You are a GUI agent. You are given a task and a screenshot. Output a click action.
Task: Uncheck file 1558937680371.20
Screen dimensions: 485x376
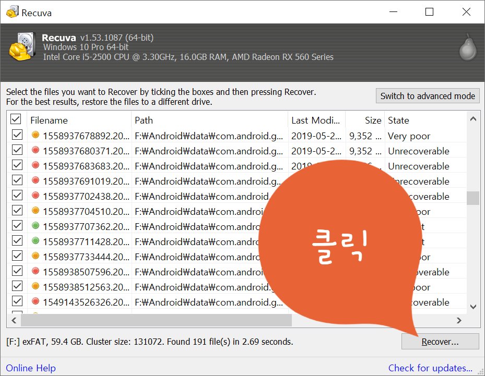click(17, 150)
